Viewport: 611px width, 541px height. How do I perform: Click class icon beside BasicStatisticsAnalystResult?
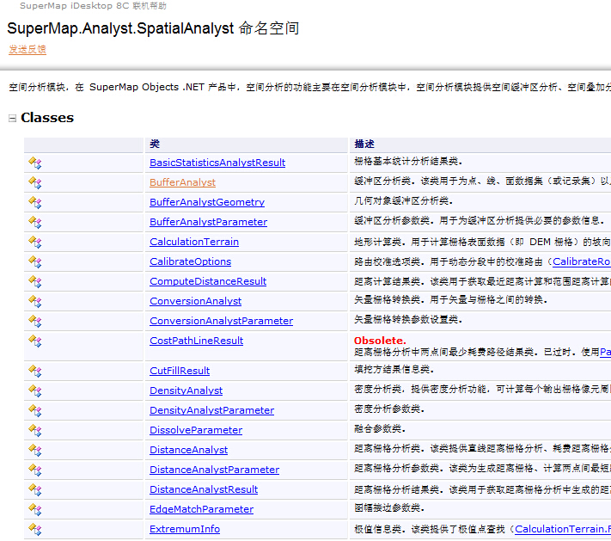(x=34, y=163)
